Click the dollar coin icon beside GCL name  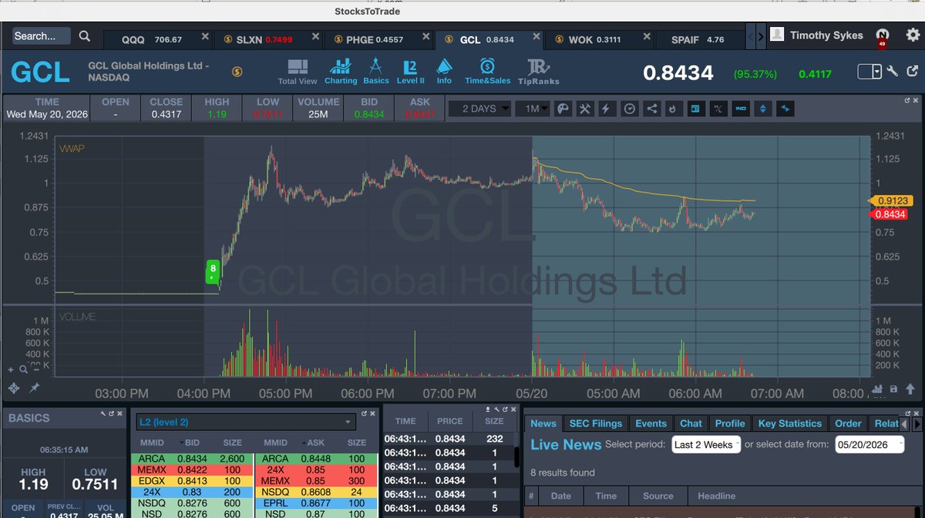(x=237, y=72)
